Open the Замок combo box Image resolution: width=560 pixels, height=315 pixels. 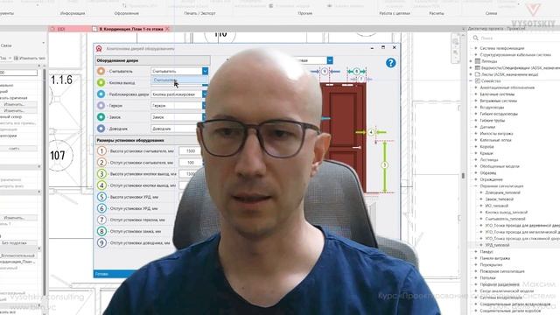point(178,117)
